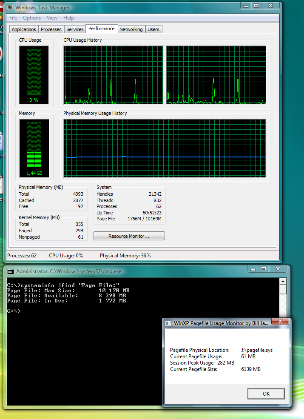The height and width of the screenshot is (419, 304).
Task: Open the File menu in Task Manager
Action: [13, 18]
